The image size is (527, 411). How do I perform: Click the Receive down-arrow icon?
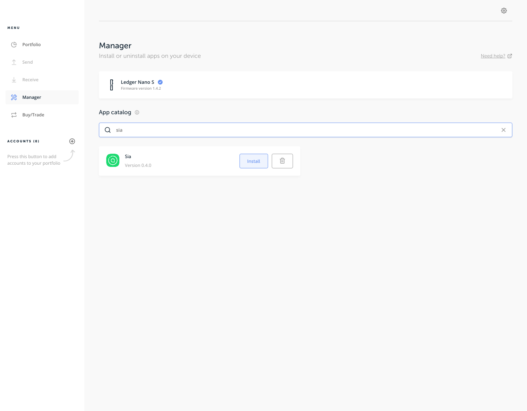pos(14,80)
